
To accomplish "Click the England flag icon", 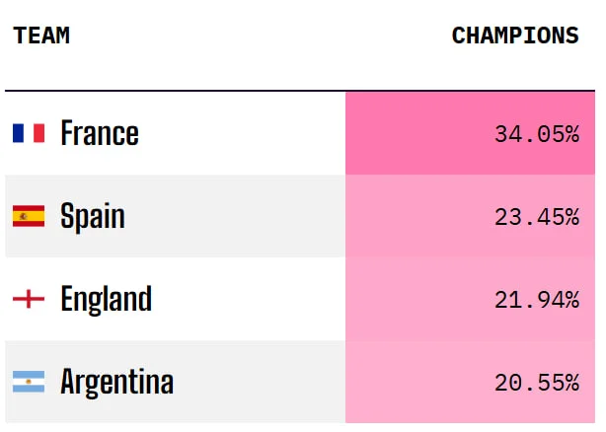I will (x=29, y=299).
